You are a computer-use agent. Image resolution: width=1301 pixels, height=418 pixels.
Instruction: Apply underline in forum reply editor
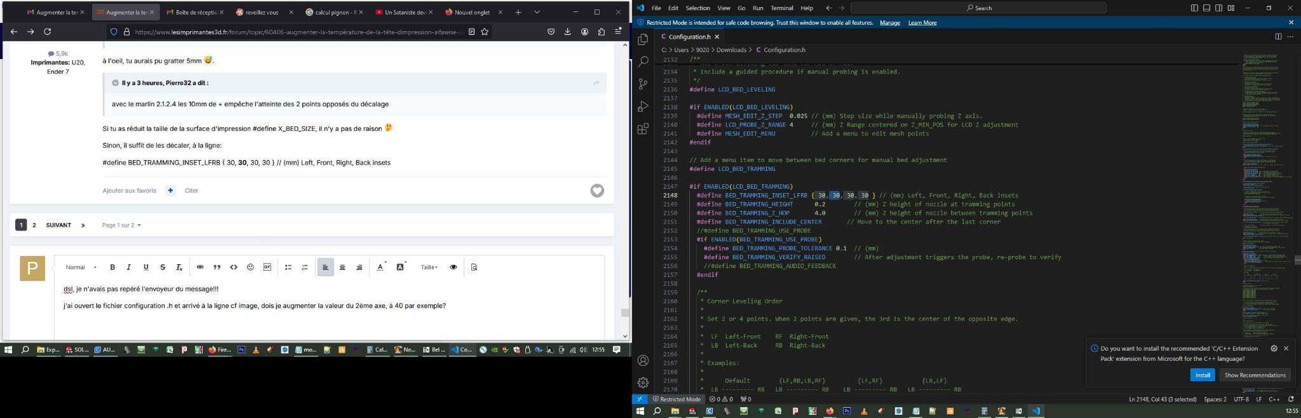click(146, 267)
